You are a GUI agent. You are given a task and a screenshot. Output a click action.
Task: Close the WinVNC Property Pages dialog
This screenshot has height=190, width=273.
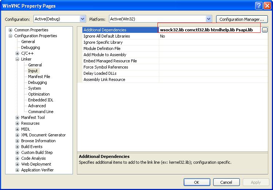click(267, 6)
